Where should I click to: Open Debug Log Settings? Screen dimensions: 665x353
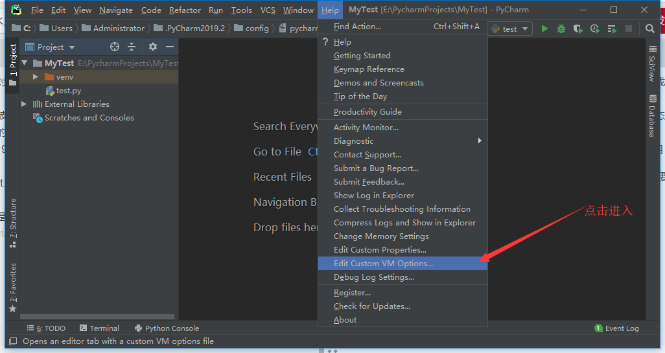coord(402,277)
